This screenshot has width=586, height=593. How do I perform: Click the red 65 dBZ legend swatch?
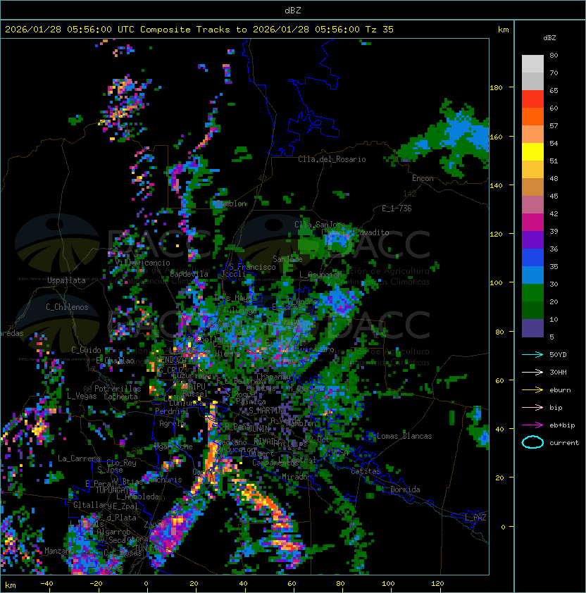[x=532, y=99]
